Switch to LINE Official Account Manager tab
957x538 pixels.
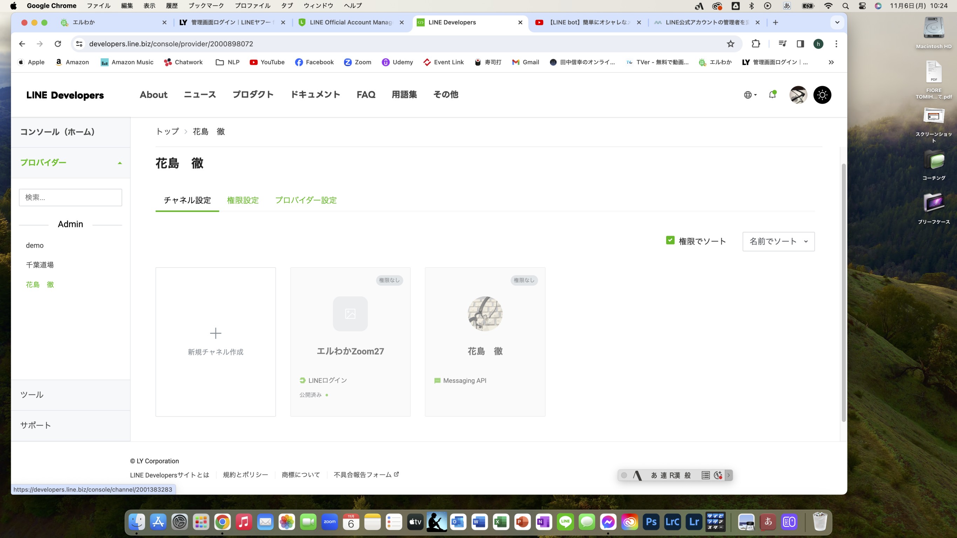point(352,22)
